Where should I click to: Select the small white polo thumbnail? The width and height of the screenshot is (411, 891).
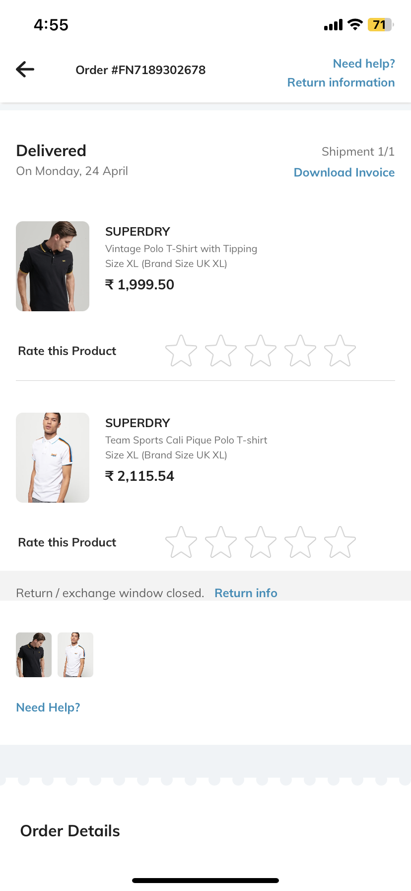(x=75, y=655)
